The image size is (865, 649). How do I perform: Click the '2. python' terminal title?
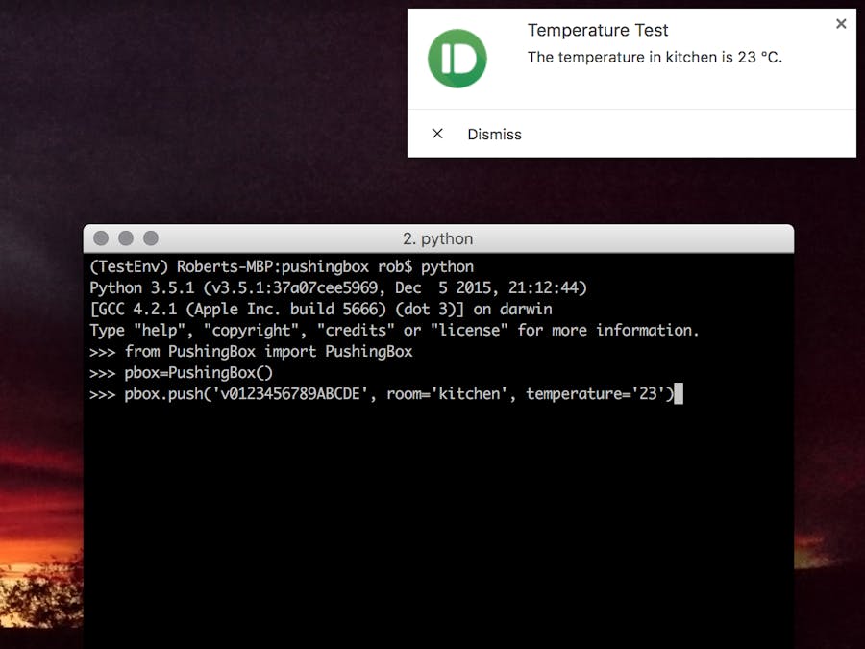tap(437, 238)
